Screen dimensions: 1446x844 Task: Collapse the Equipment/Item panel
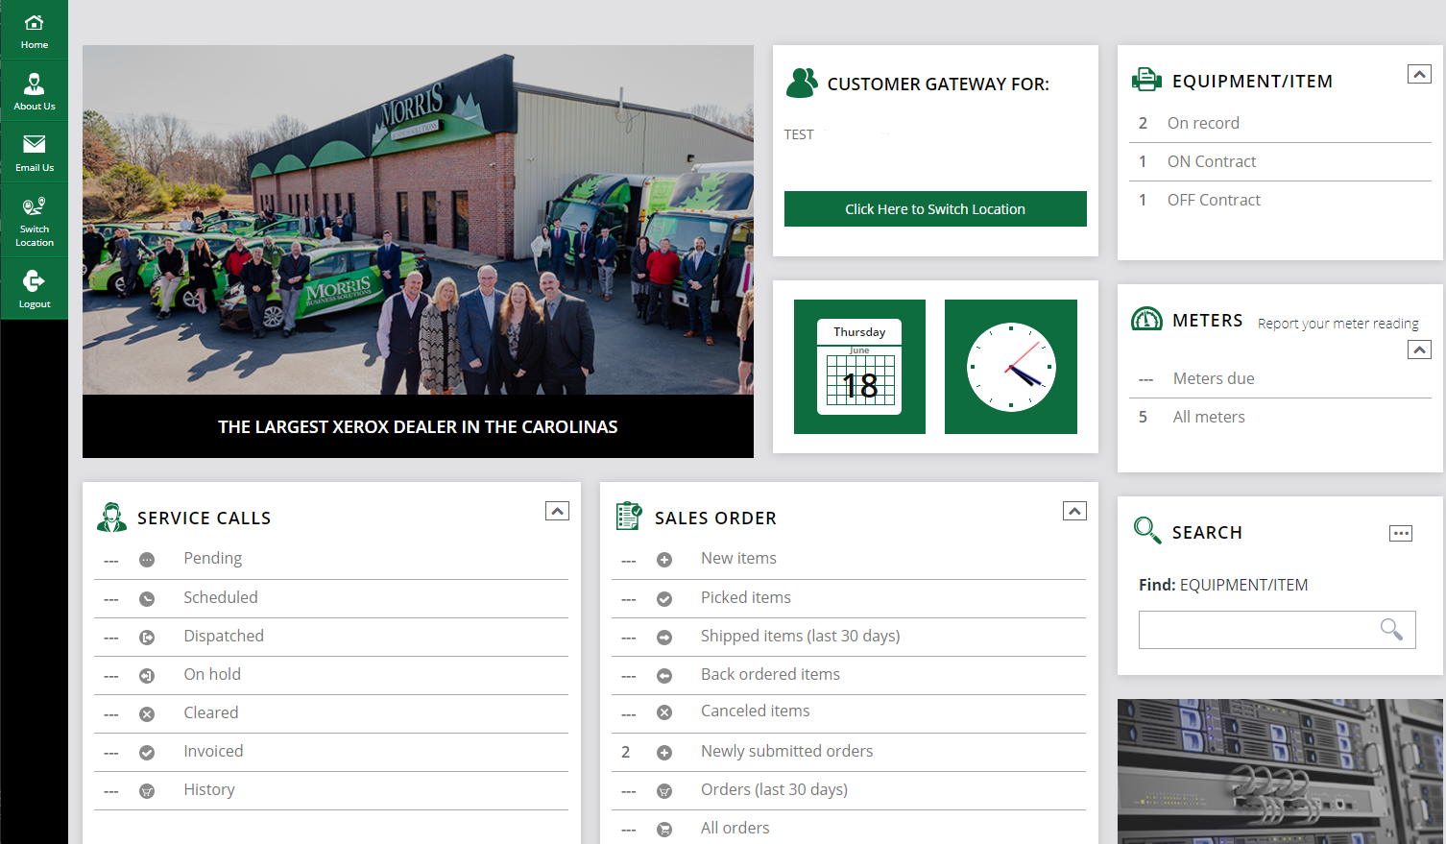1419,74
